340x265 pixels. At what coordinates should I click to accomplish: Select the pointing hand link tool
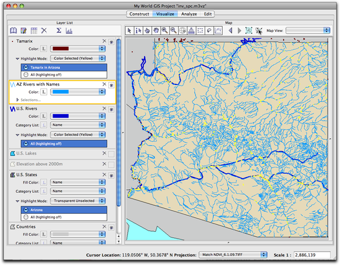tap(147, 30)
